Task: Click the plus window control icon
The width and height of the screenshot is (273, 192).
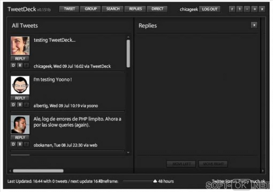Action: [x=255, y=9]
